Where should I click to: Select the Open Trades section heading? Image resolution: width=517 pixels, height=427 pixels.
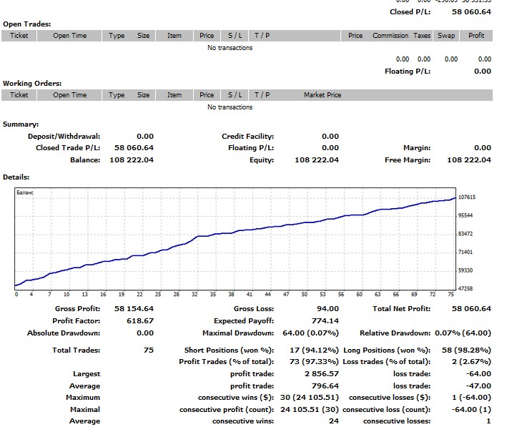coord(26,24)
